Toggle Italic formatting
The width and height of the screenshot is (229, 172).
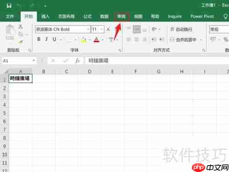pos(47,39)
